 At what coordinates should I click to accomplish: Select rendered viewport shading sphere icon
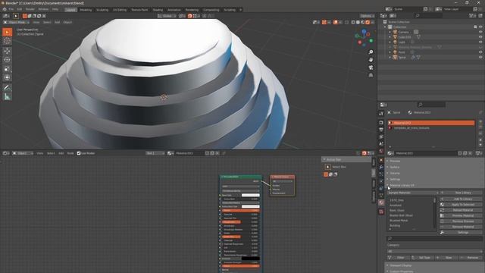(x=368, y=22)
